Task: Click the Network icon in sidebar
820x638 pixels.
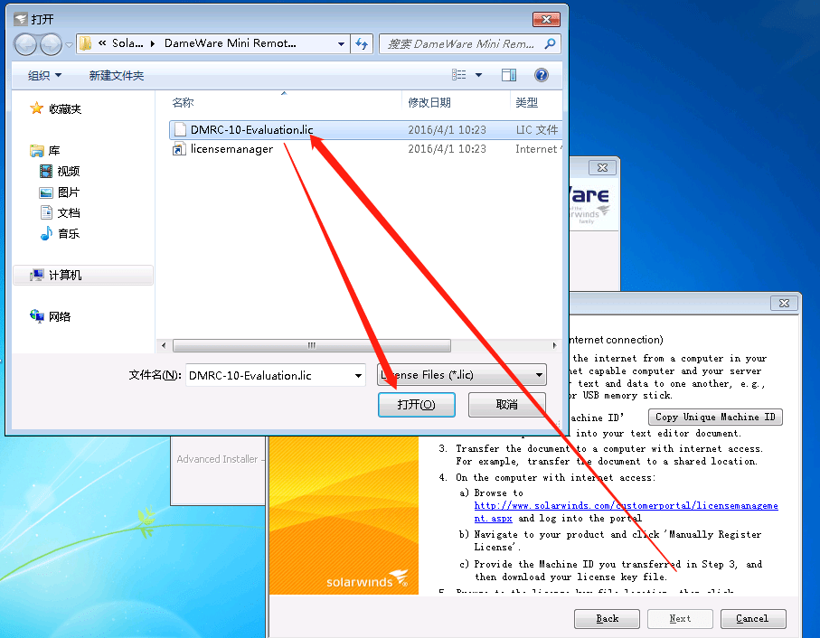Action: pos(36,315)
